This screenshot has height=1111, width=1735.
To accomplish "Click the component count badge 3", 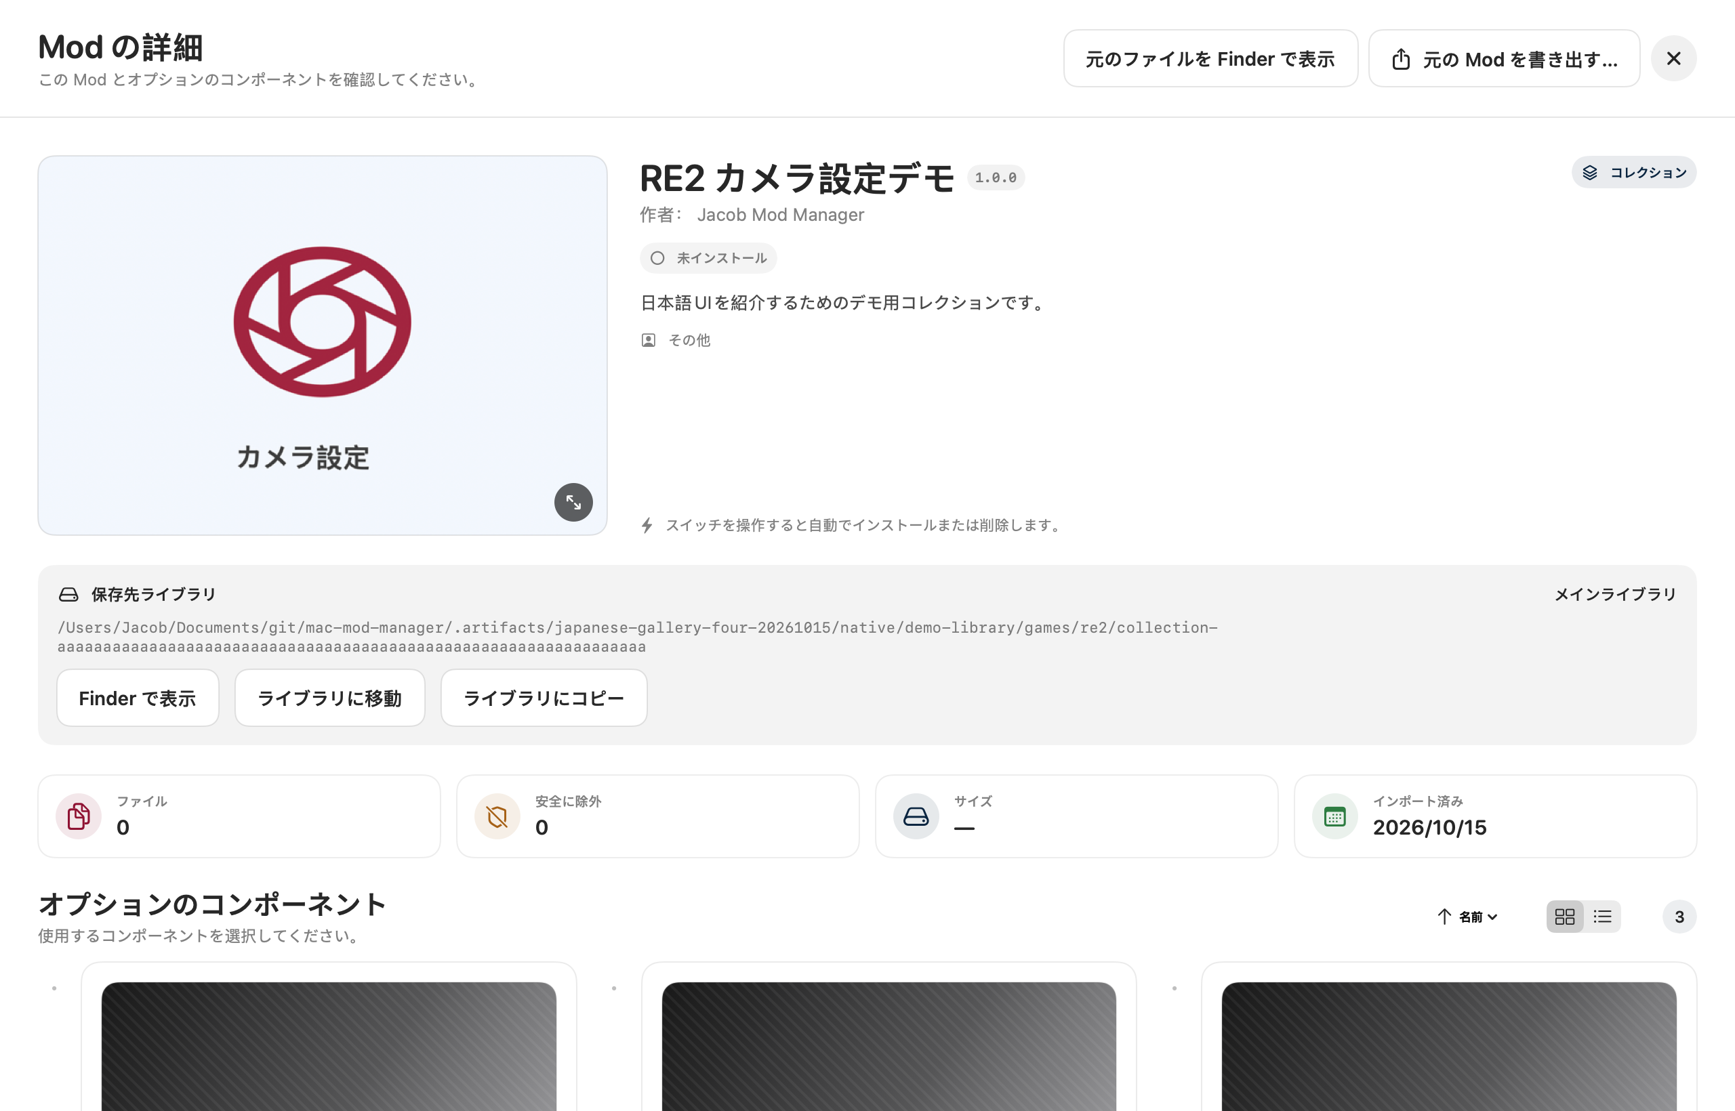I will tap(1679, 917).
